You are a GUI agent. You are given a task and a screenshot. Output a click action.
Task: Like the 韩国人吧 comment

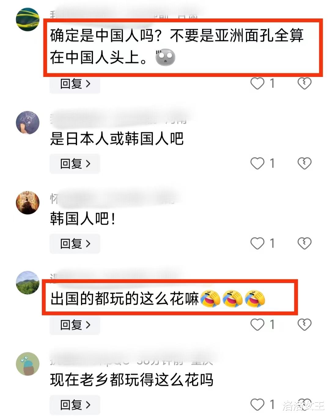tap(257, 243)
